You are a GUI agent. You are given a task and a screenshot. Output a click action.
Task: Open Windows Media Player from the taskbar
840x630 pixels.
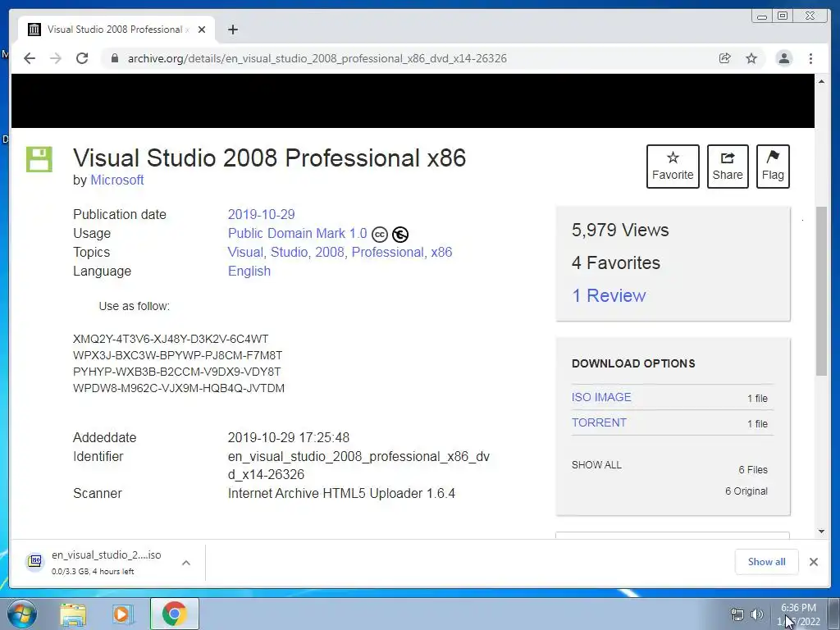click(x=123, y=614)
